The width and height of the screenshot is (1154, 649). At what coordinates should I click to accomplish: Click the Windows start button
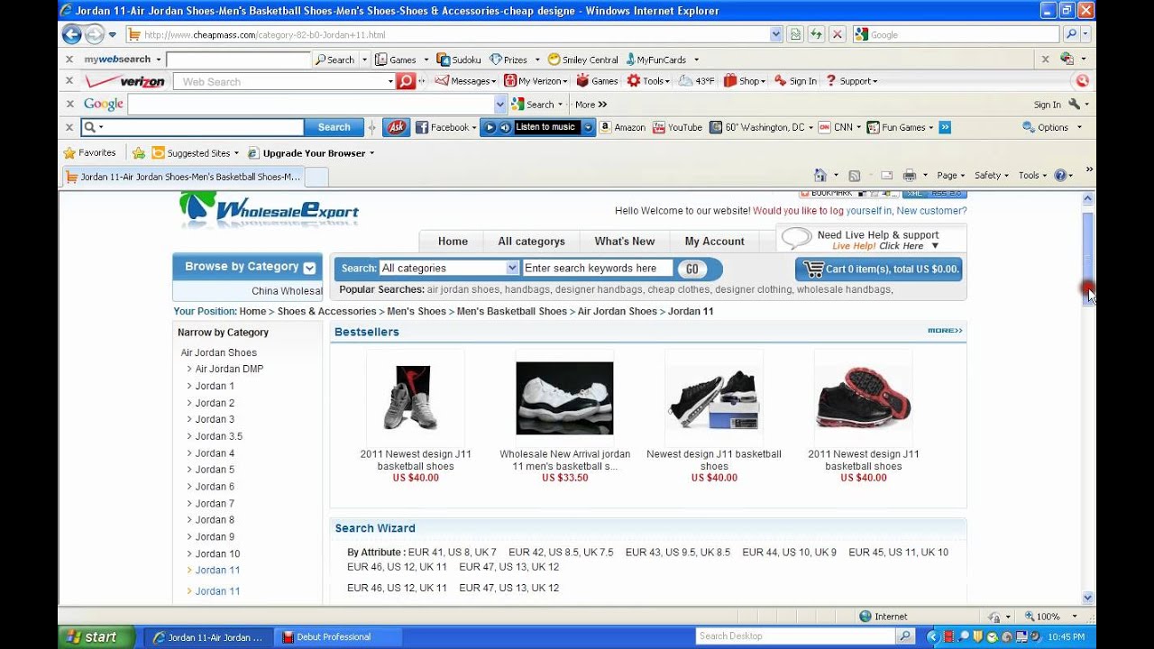[97, 636]
